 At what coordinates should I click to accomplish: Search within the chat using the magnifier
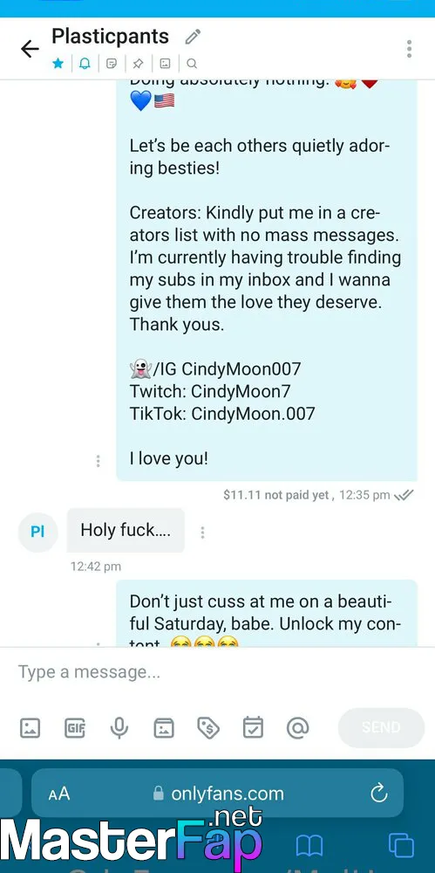pos(192,64)
